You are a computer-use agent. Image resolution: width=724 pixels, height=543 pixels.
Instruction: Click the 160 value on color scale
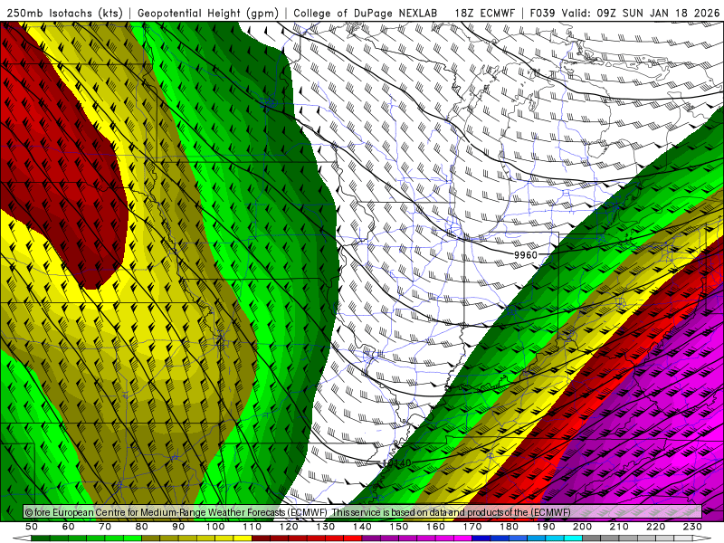435,527
